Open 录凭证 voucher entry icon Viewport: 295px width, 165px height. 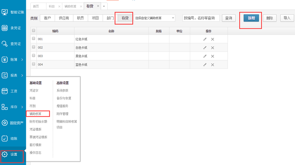pyautogui.click(x=5, y=28)
